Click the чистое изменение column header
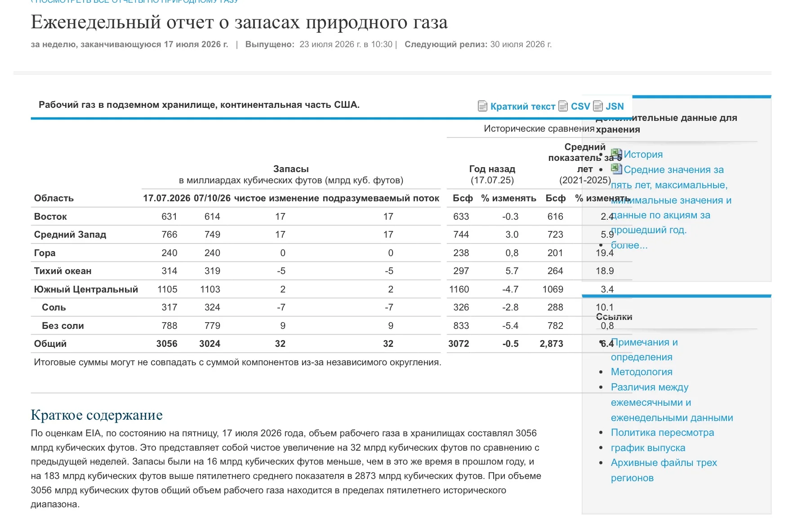The width and height of the screenshot is (789, 523). (x=276, y=198)
